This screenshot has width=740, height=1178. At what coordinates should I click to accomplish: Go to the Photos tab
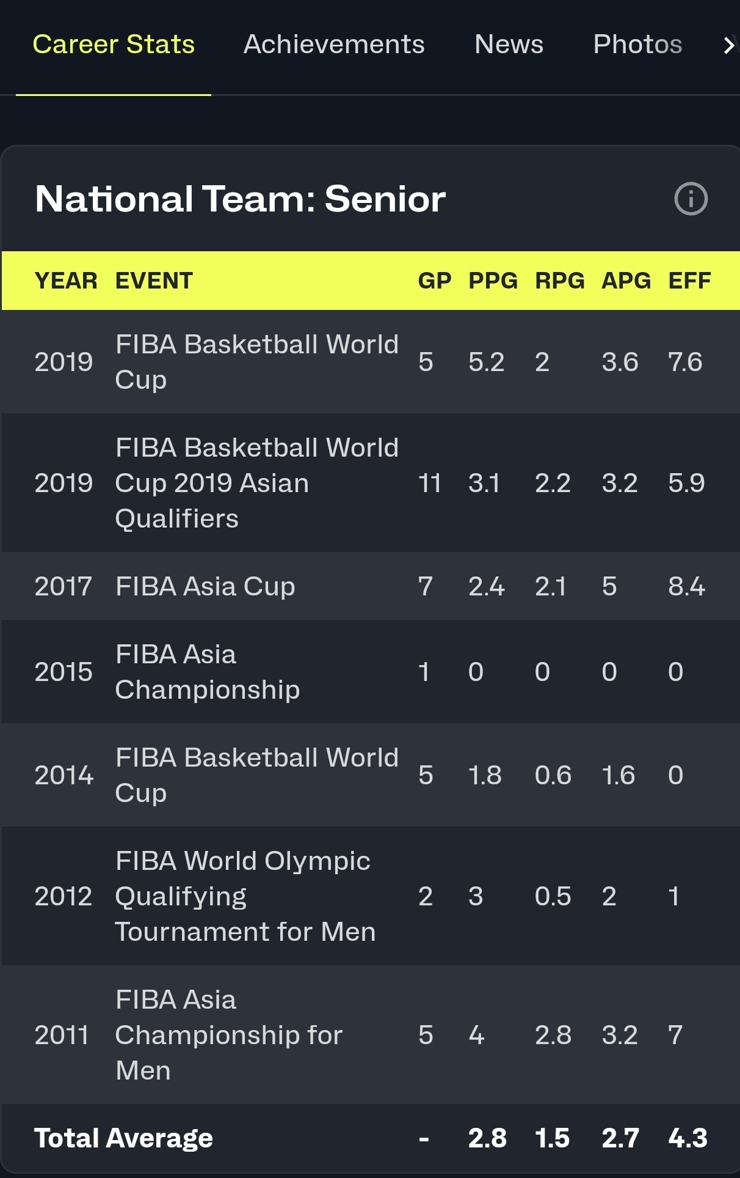pyautogui.click(x=637, y=45)
